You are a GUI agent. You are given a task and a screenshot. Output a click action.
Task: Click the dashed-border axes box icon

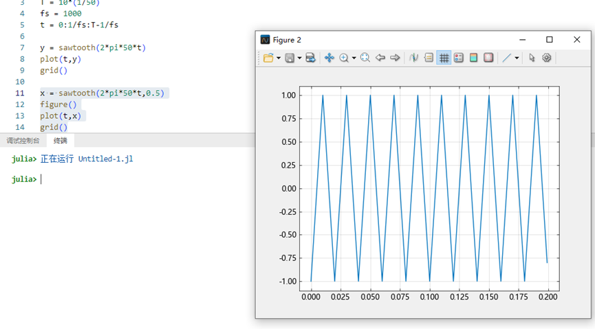coord(488,58)
